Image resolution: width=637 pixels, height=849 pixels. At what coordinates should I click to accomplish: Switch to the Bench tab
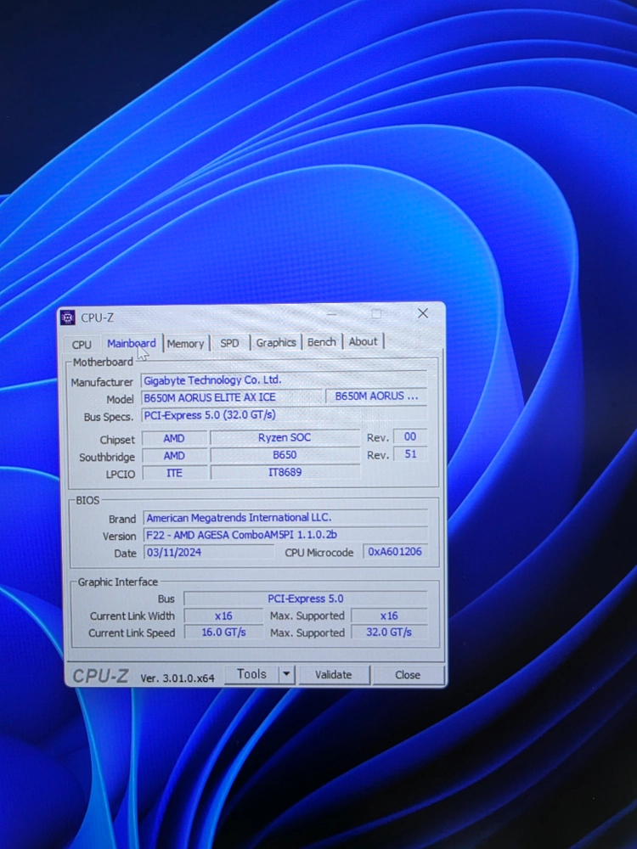click(321, 341)
